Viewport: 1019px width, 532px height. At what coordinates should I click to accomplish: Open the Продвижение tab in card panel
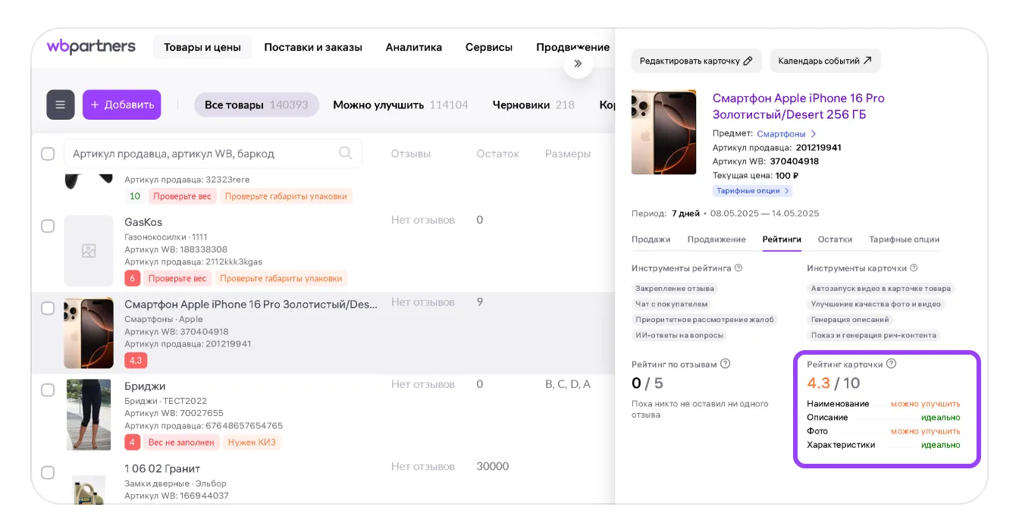pos(716,239)
